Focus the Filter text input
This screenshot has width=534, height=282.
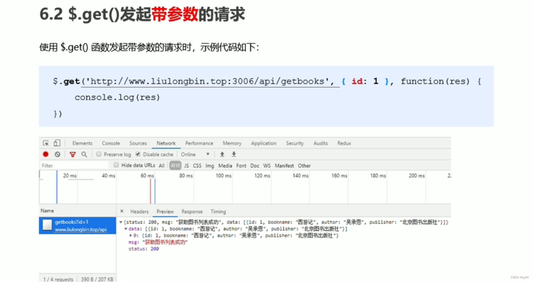[75, 166]
